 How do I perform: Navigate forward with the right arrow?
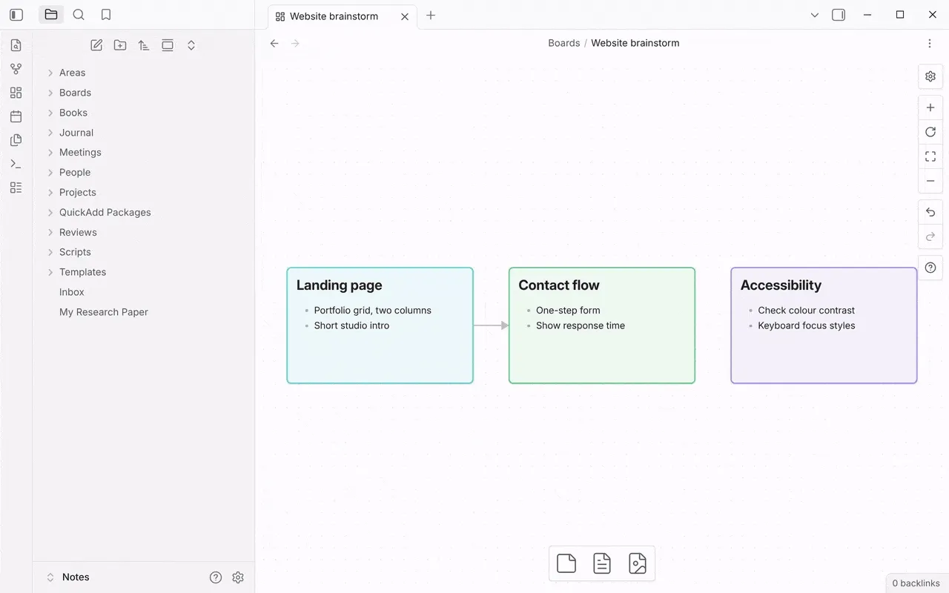tap(295, 44)
